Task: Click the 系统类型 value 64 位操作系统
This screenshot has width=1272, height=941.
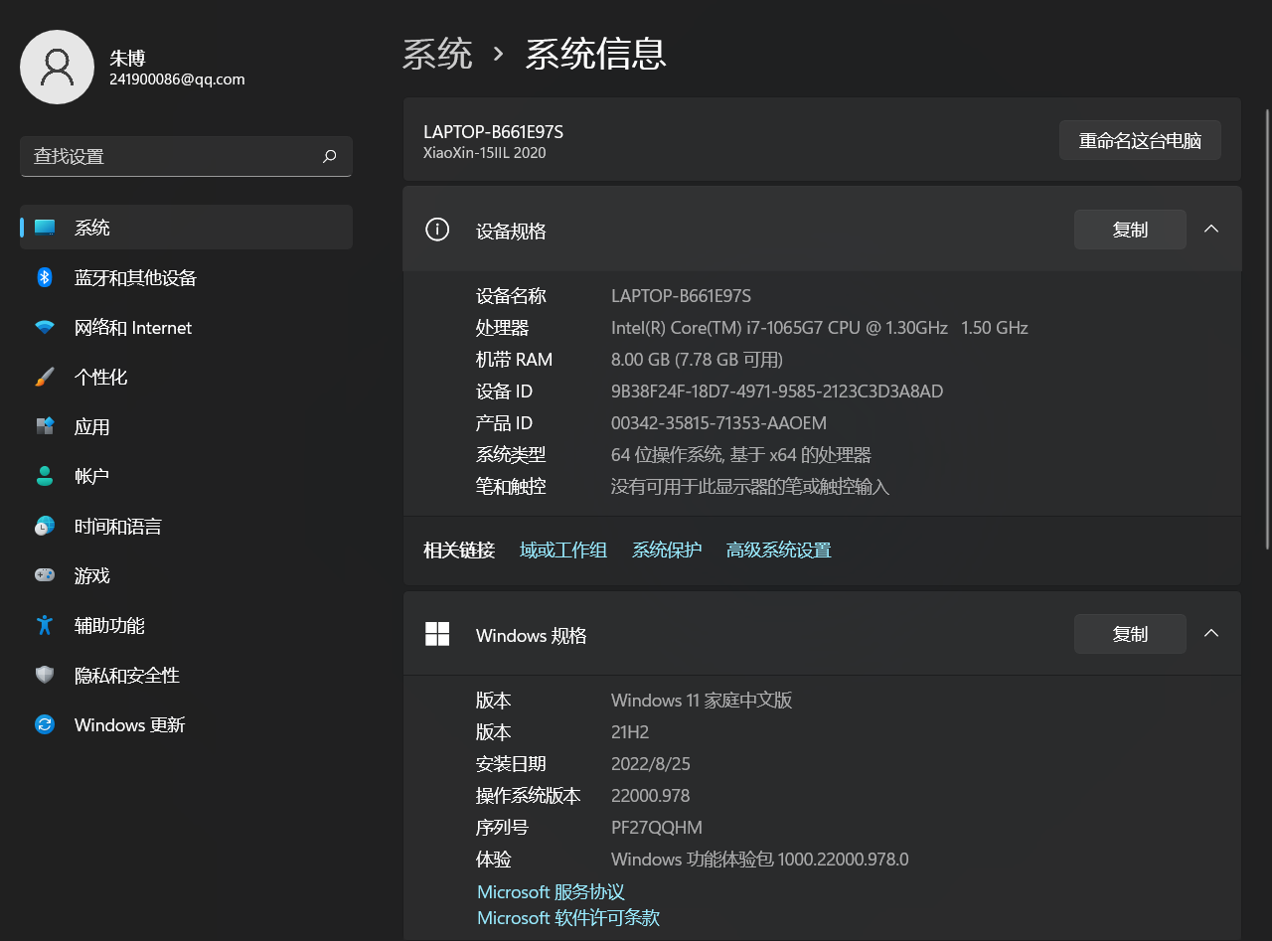Action: coord(740,455)
